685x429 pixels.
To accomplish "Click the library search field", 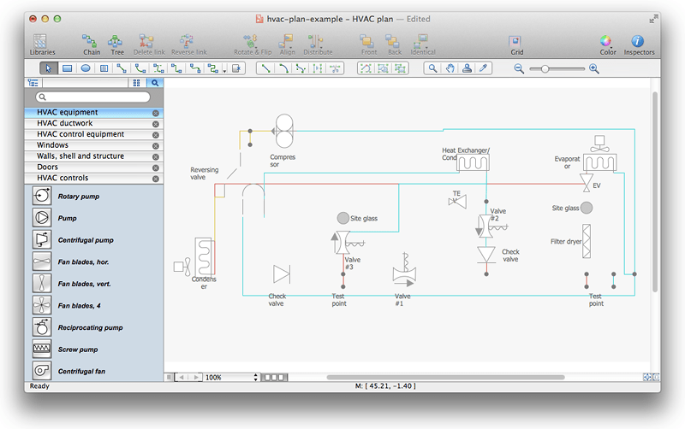I will (93, 97).
